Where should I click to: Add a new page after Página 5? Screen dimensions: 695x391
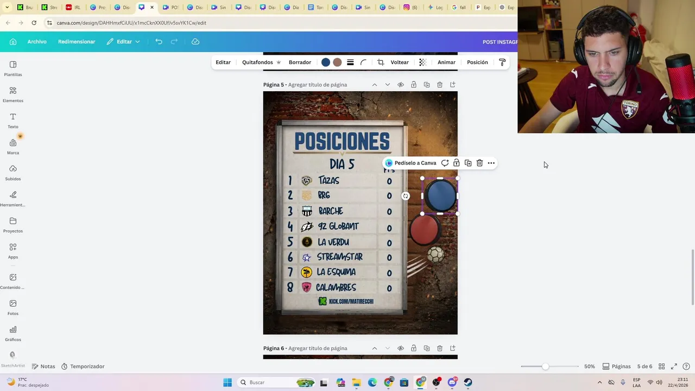pos(453,85)
